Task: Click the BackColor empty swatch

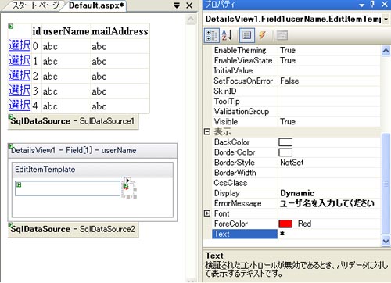Action: [285, 142]
